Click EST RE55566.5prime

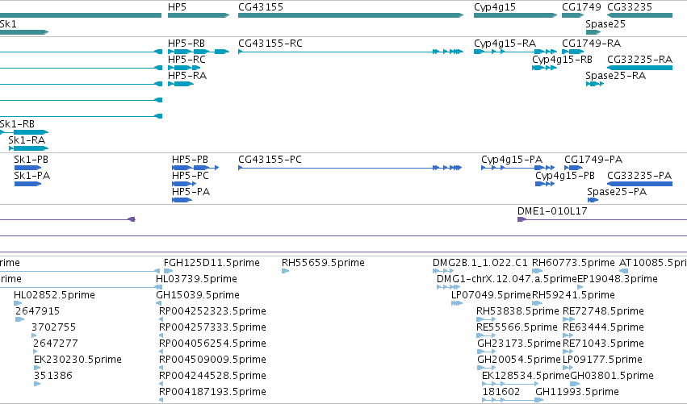coord(486,335)
